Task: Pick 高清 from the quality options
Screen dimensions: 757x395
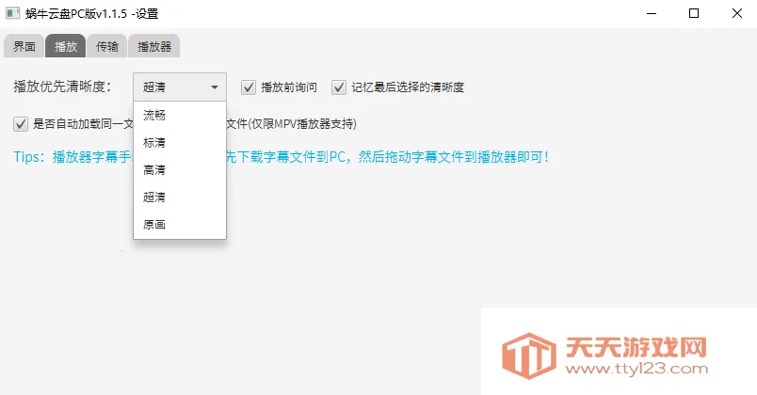Action: tap(154, 170)
